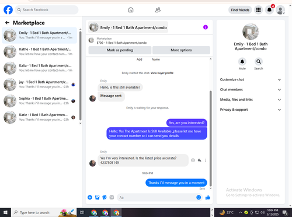Viewport: 292px width, 217px height.
Task: Click the message containing 4237505149
Action: (x=143, y=160)
